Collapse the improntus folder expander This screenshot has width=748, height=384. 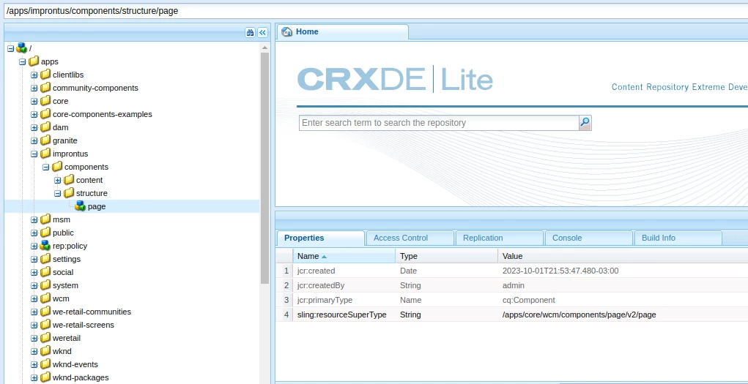[34, 154]
